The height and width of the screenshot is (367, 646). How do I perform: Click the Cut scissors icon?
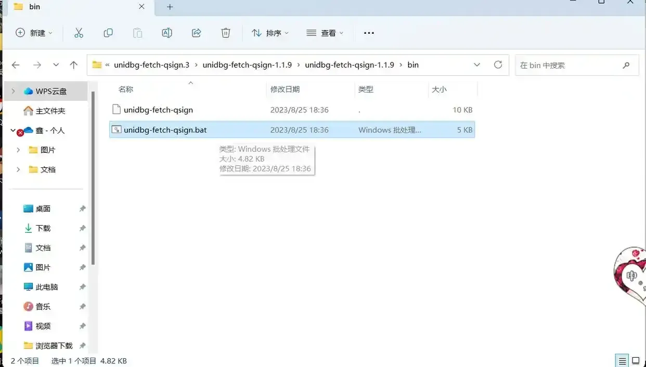pos(79,33)
